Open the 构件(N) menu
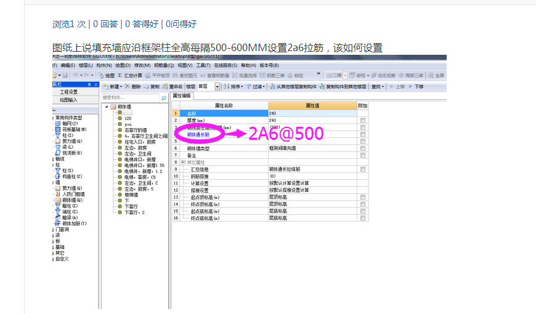536x314 pixels. coord(104,65)
